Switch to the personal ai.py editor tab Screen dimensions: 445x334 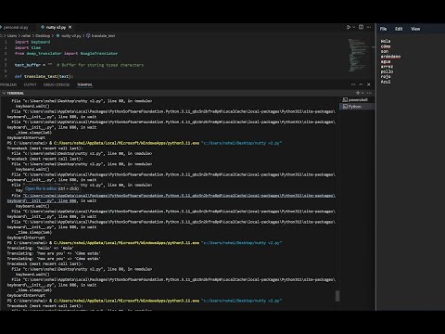click(16, 27)
